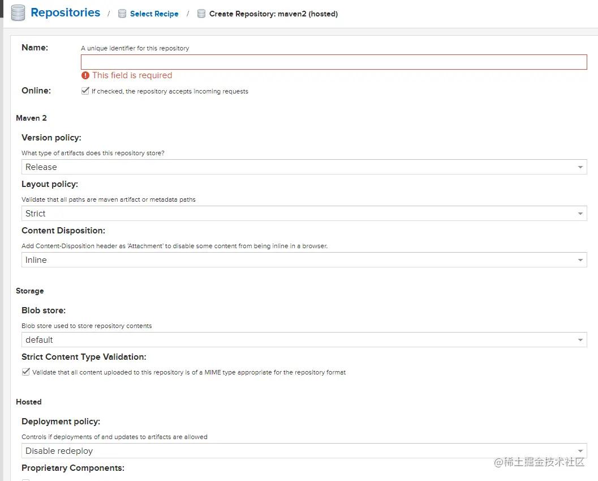The image size is (598, 481).
Task: Click the Repositories database icon
Action: [x=18, y=13]
